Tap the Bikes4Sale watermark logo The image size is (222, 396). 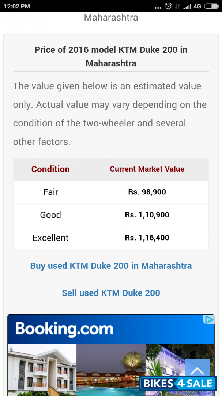pos(178,384)
